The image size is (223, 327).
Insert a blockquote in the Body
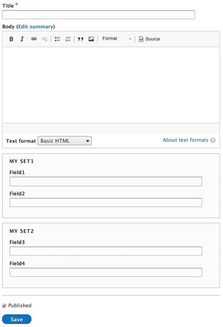click(x=80, y=39)
